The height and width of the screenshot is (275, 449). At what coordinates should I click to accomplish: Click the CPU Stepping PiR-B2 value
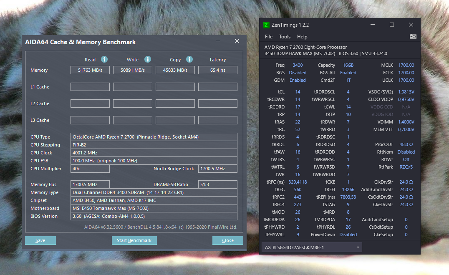pyautogui.click(x=154, y=145)
